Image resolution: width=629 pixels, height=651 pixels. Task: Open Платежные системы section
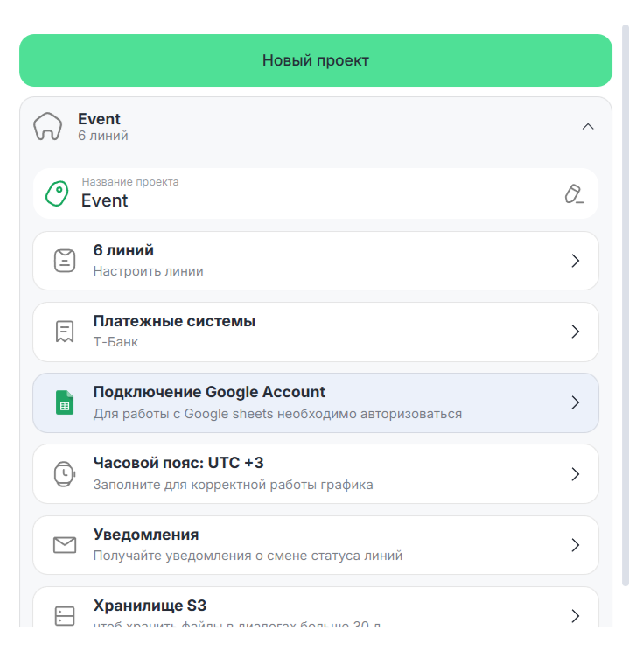[315, 332]
